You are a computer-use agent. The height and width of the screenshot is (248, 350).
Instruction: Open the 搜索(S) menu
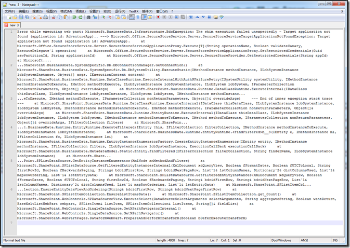coord(37,11)
